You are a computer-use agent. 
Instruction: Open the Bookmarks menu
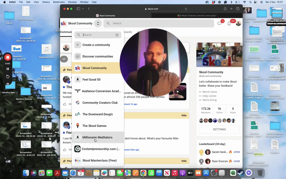[59, 2]
